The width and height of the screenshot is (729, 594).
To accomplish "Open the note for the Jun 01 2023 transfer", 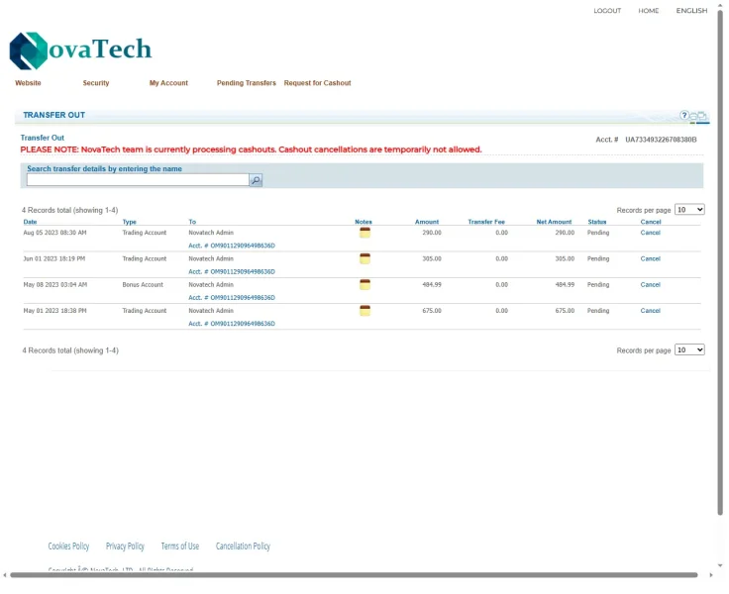I will click(364, 258).
